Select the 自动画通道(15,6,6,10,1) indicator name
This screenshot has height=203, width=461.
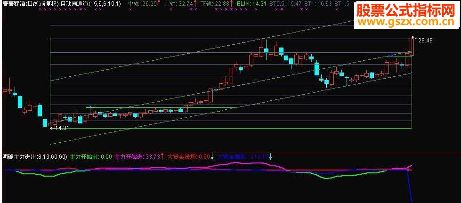[90, 4]
